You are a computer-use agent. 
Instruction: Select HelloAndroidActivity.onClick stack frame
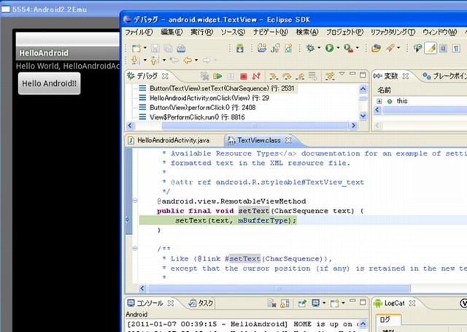(188, 97)
